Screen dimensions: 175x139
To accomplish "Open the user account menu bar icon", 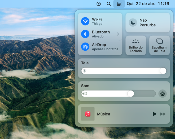I will tap(99, 4).
